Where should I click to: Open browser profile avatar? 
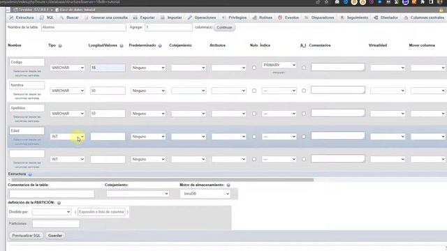click(439, 2)
